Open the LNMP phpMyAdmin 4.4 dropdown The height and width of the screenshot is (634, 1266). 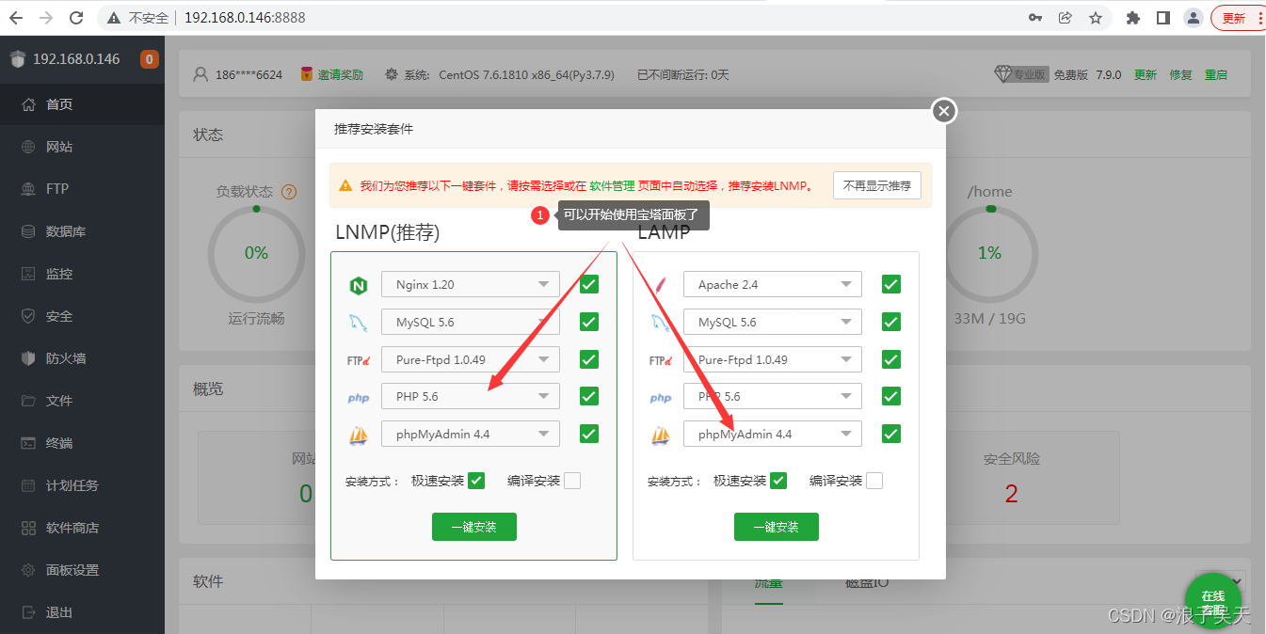click(x=471, y=434)
